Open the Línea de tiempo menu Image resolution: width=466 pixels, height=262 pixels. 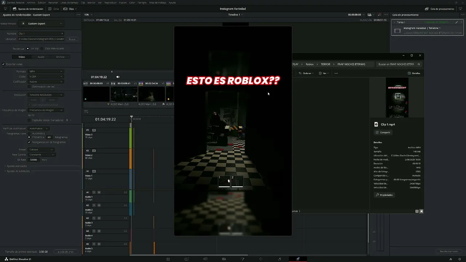(69, 3)
